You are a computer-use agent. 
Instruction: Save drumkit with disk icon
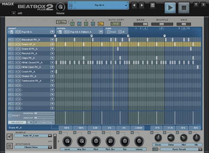pyautogui.click(x=11, y=32)
